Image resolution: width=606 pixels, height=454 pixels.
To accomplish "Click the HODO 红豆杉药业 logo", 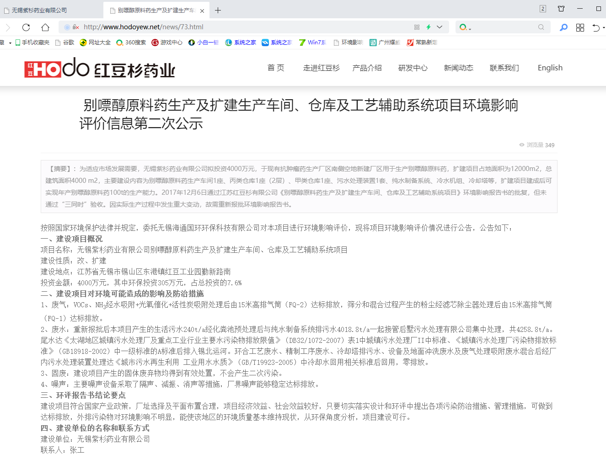I will [100, 68].
